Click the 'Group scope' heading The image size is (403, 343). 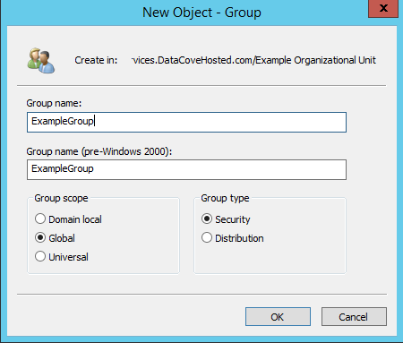tap(61, 198)
